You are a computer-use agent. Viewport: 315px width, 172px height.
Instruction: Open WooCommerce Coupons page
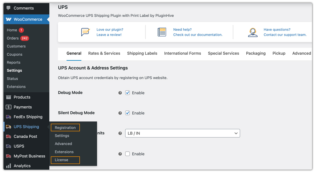pos(14,54)
